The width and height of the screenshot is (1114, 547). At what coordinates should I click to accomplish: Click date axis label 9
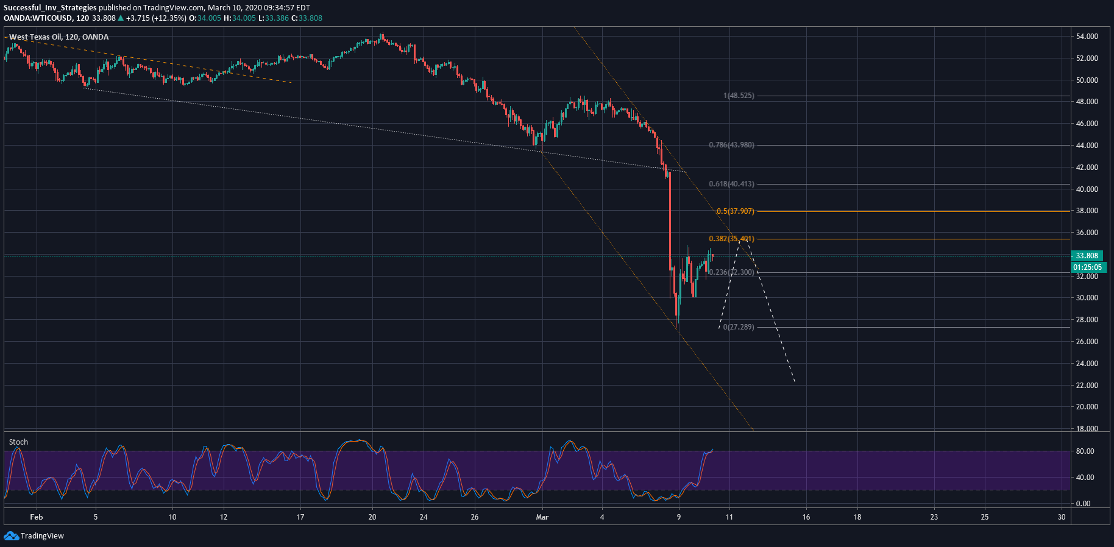679,517
